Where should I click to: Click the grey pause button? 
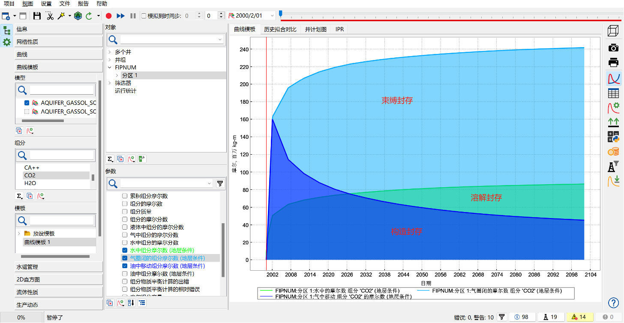point(133,16)
